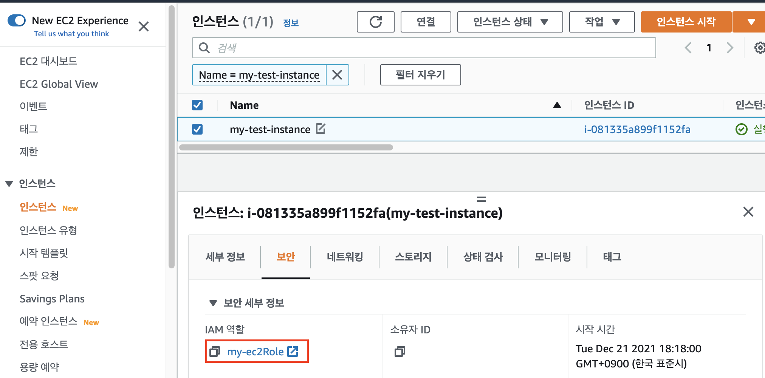Open 태그 in the sidebar

pos(29,129)
